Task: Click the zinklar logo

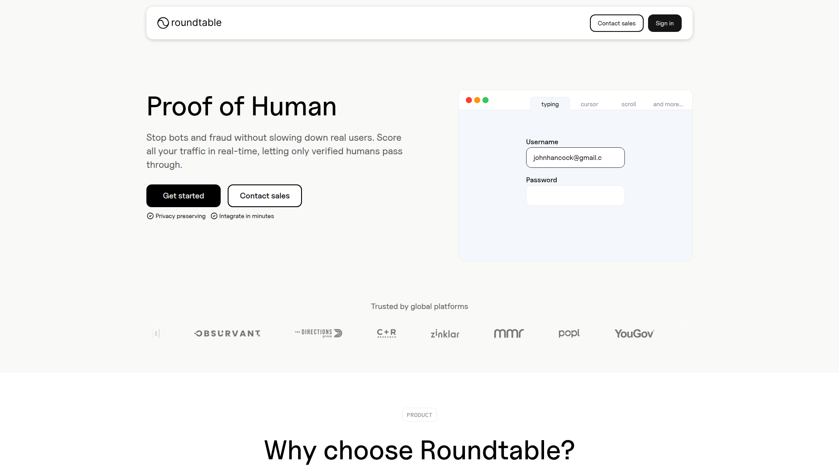Action: pyautogui.click(x=445, y=334)
